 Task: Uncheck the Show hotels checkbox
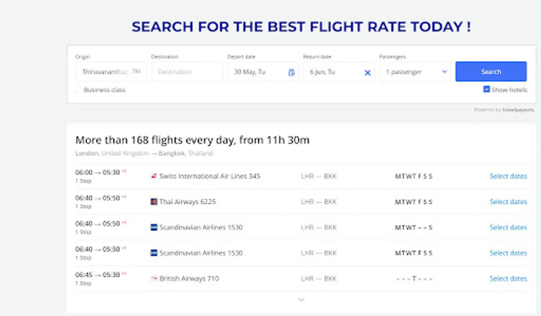tap(487, 90)
